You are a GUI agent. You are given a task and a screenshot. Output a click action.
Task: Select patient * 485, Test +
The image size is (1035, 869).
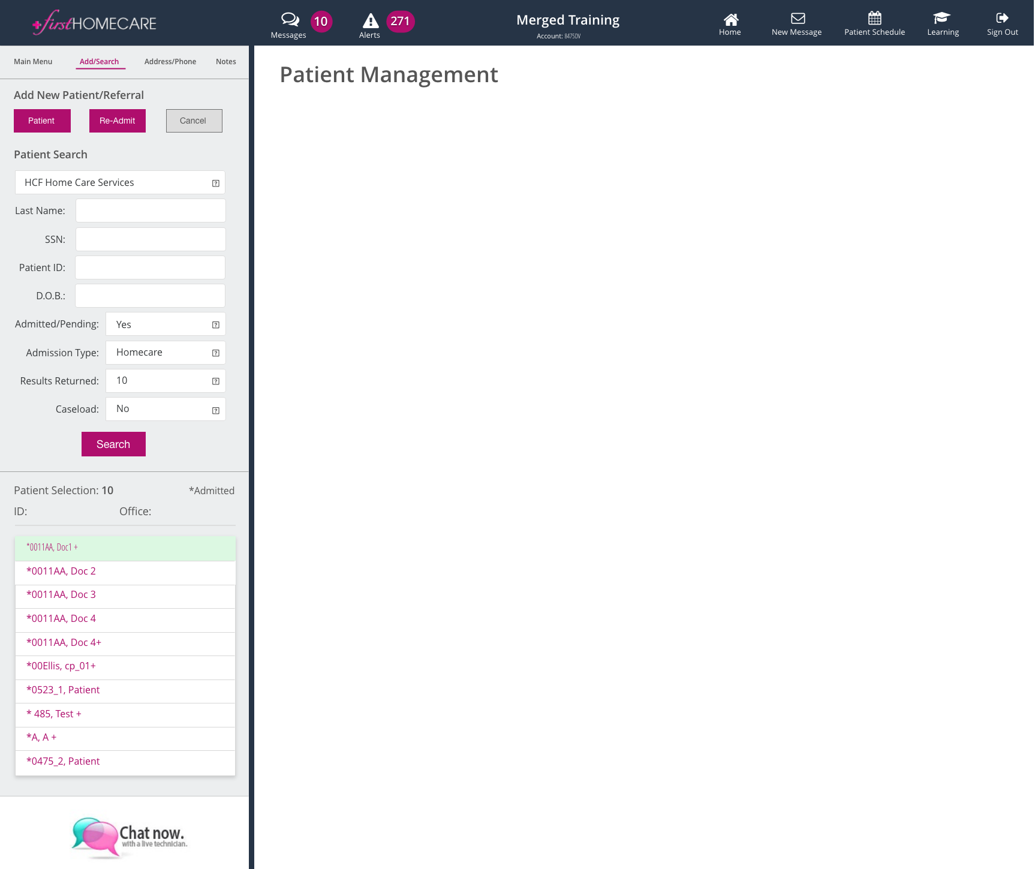point(125,715)
